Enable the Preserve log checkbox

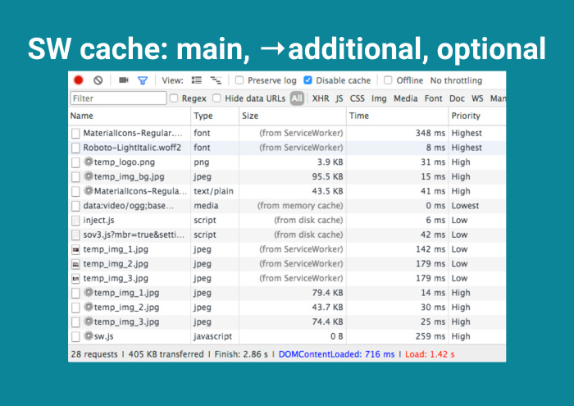pos(239,80)
